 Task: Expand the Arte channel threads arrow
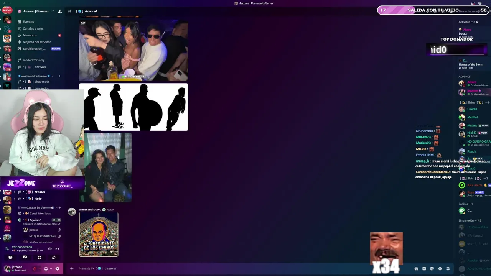[15, 199]
